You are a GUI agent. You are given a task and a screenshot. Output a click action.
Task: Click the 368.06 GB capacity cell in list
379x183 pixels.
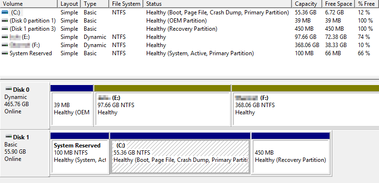307,45
